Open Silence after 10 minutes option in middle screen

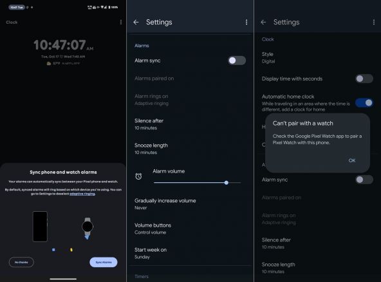tap(190, 124)
